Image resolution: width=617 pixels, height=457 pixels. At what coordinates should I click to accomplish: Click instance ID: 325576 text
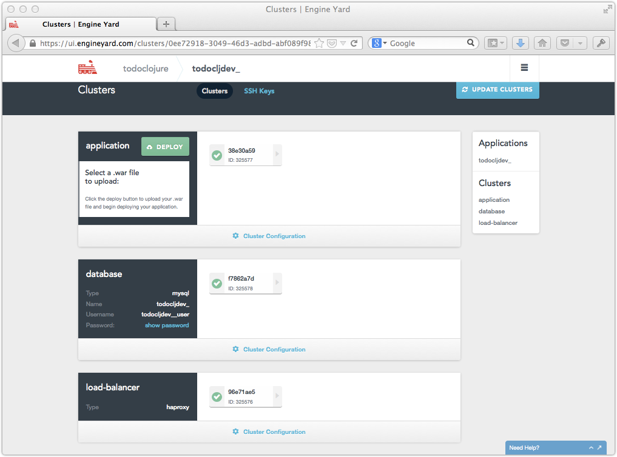click(x=240, y=402)
